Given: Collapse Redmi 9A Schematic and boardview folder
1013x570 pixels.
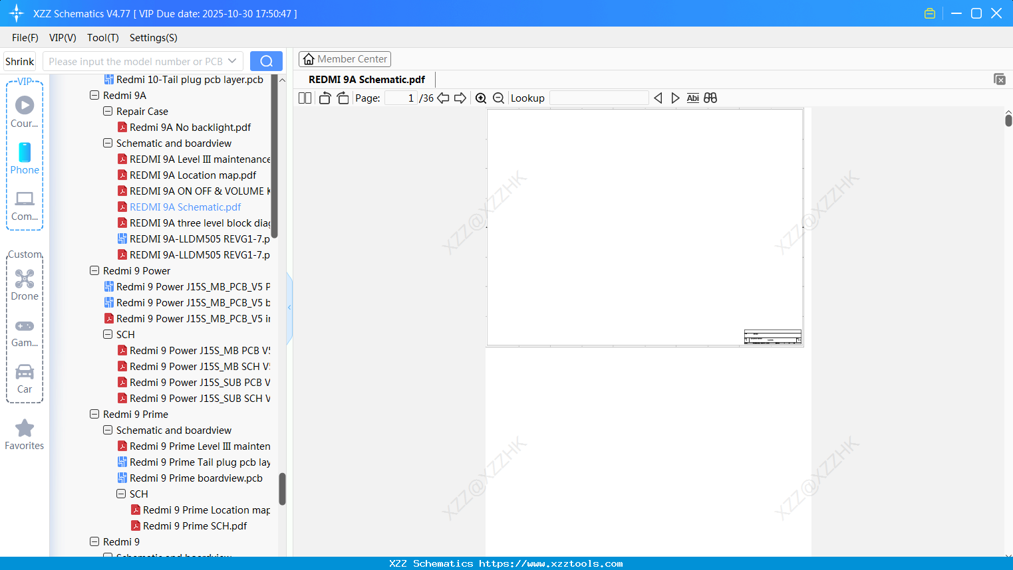Looking at the screenshot, I should coord(108,143).
